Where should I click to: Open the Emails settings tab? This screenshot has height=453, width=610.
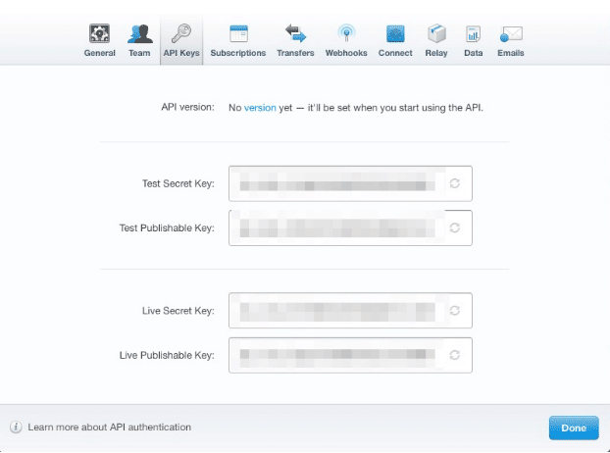pyautogui.click(x=511, y=40)
